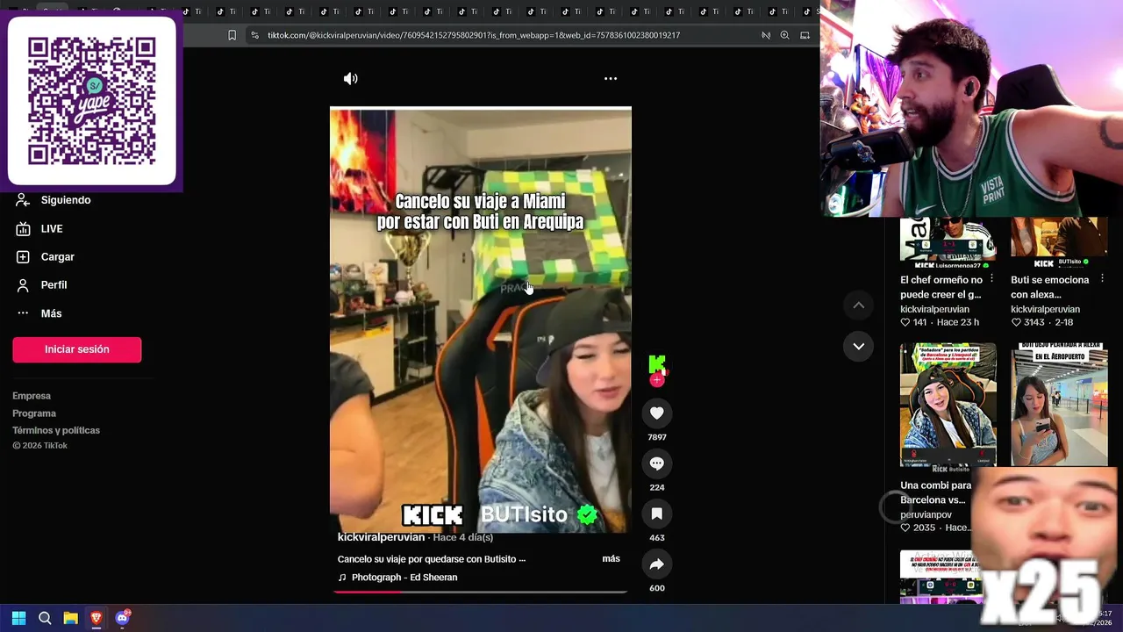Open options dots for 'El chef ormeño' card
The width and height of the screenshot is (1123, 632).
point(991,279)
